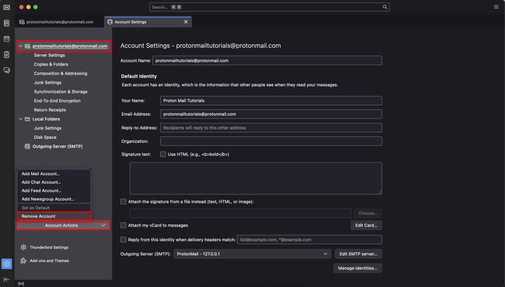Viewport: 505px width, 287px height.
Task: Open the Chat space icon
Action: click(6, 70)
